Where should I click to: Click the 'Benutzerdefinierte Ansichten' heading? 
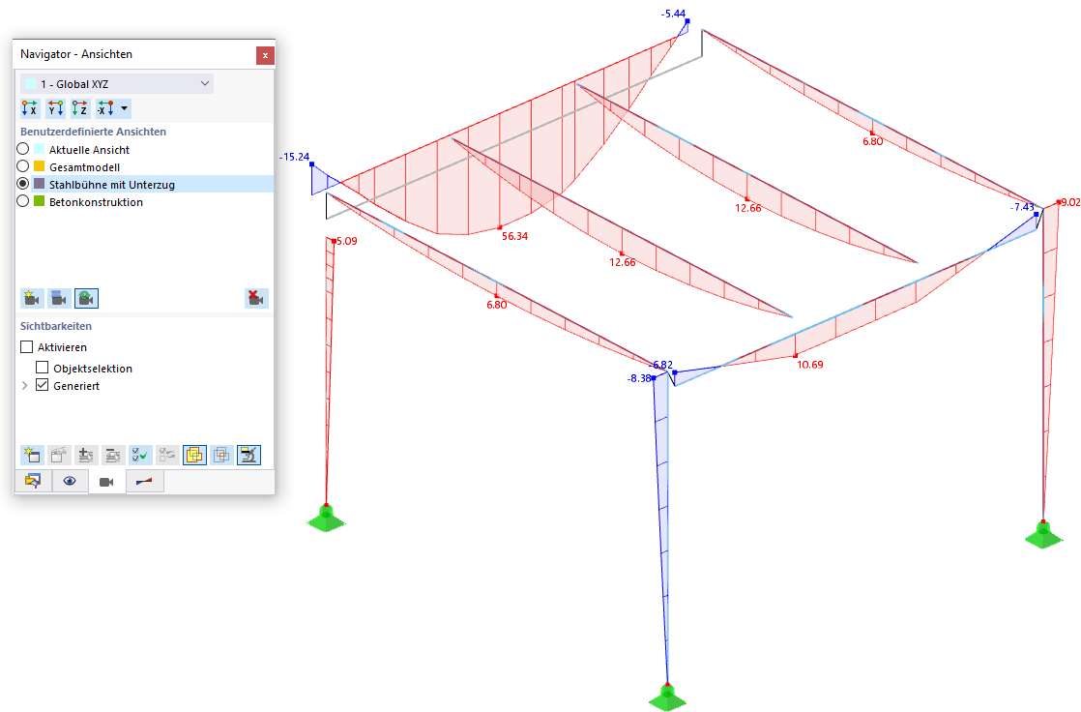[x=93, y=132]
